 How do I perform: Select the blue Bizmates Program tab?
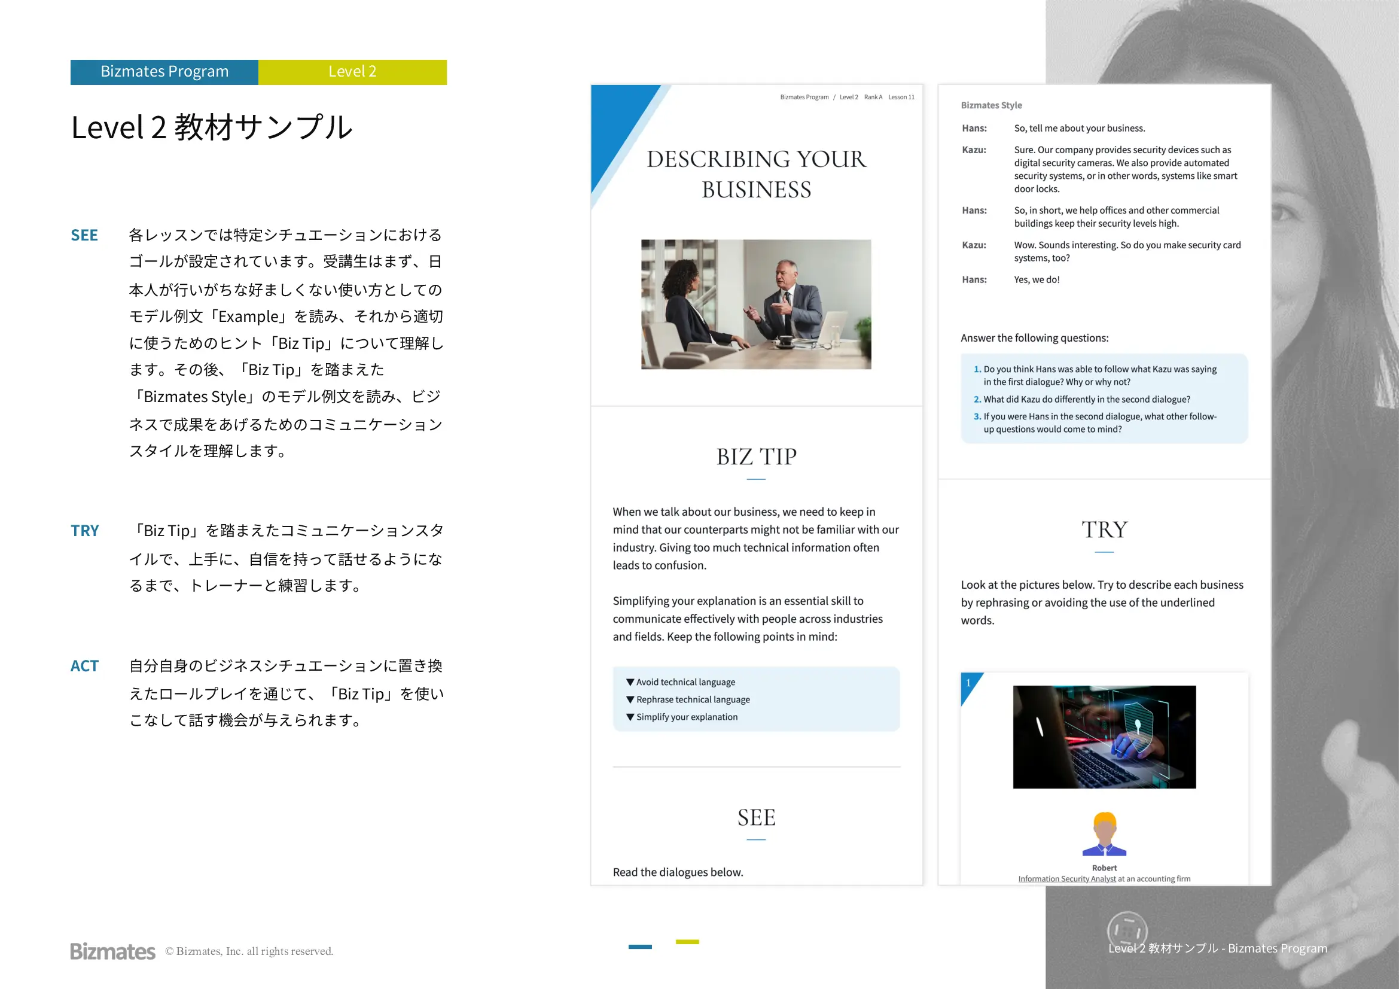[164, 72]
